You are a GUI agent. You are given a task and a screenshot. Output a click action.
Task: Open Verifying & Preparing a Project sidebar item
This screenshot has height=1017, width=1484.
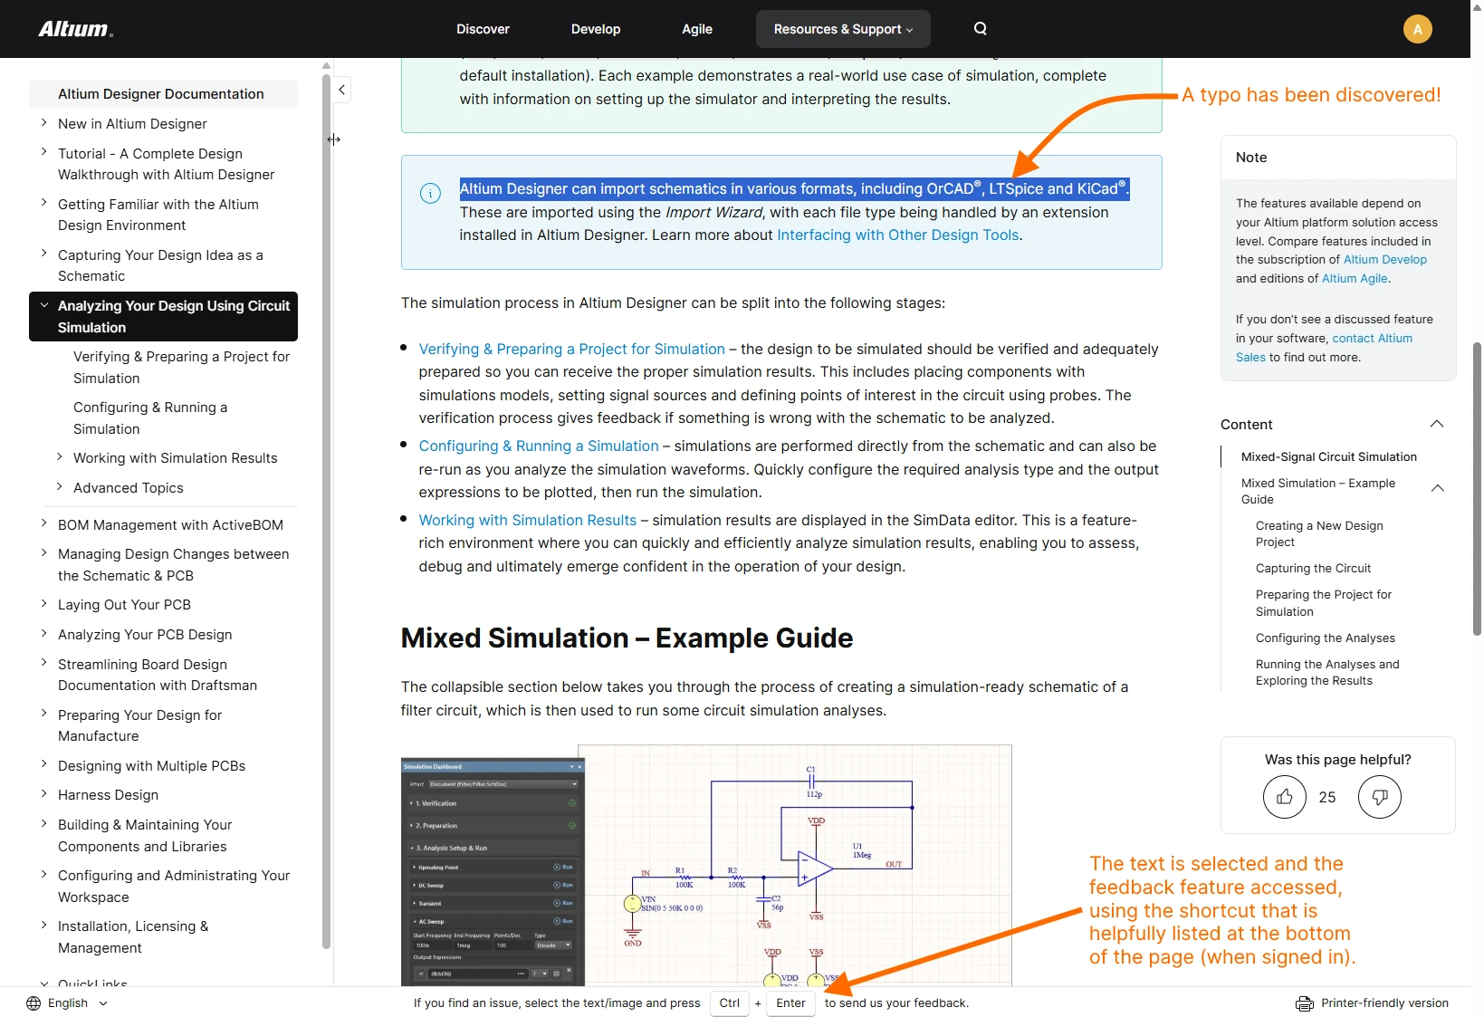click(x=181, y=368)
